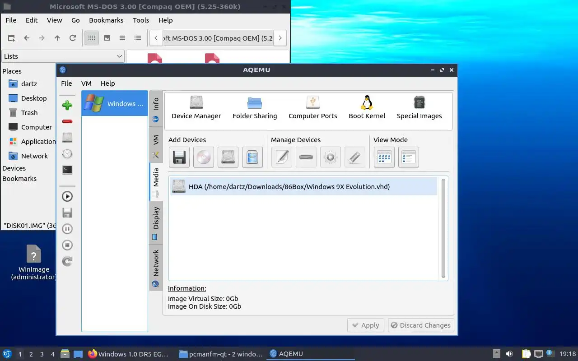Open the WinImage desktop shortcut
The image size is (578, 361).
tap(34, 263)
